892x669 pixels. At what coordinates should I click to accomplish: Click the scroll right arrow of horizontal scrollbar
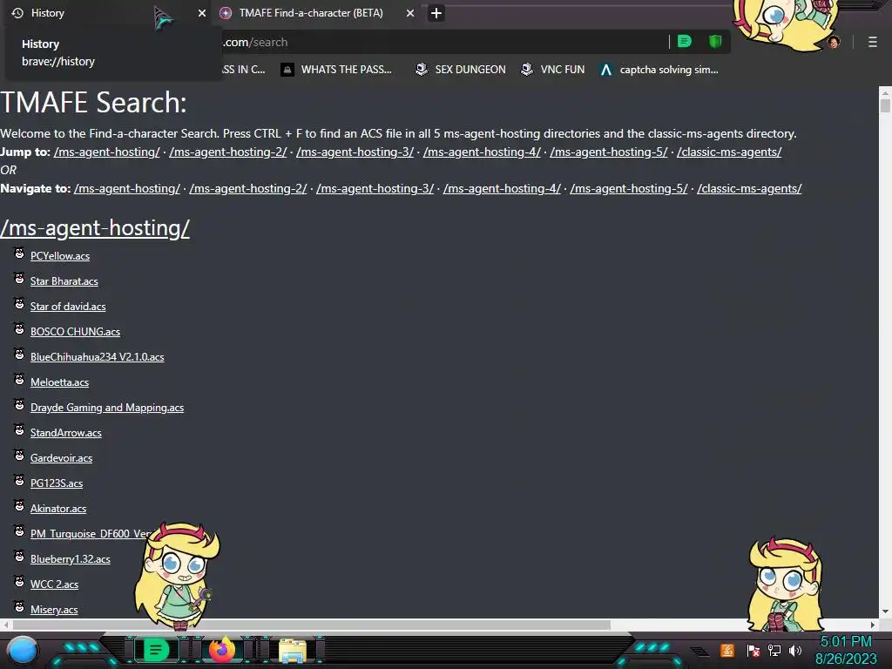[x=873, y=625]
